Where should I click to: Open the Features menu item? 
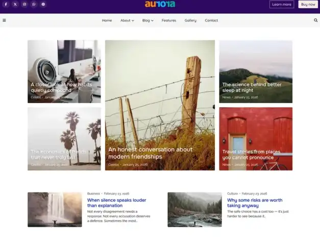(x=169, y=20)
